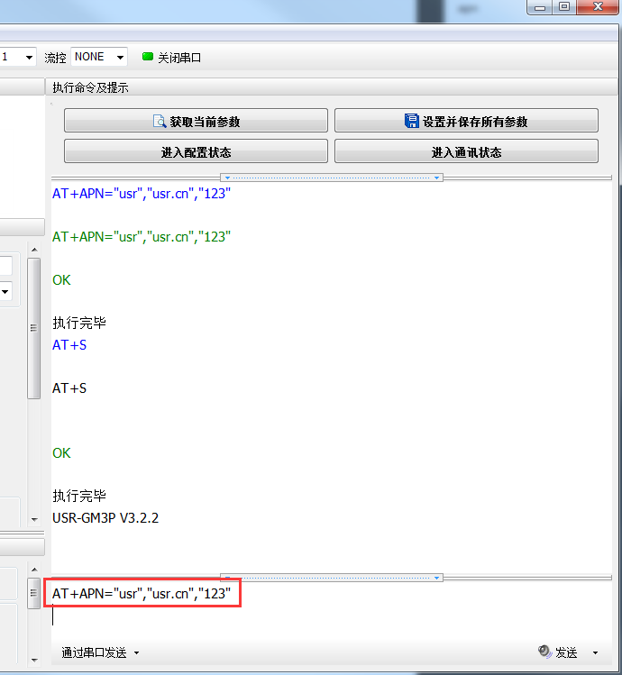The width and height of the screenshot is (622, 675).
Task: Click the magnifier icon on 获取当前参数
Action: tap(160, 122)
